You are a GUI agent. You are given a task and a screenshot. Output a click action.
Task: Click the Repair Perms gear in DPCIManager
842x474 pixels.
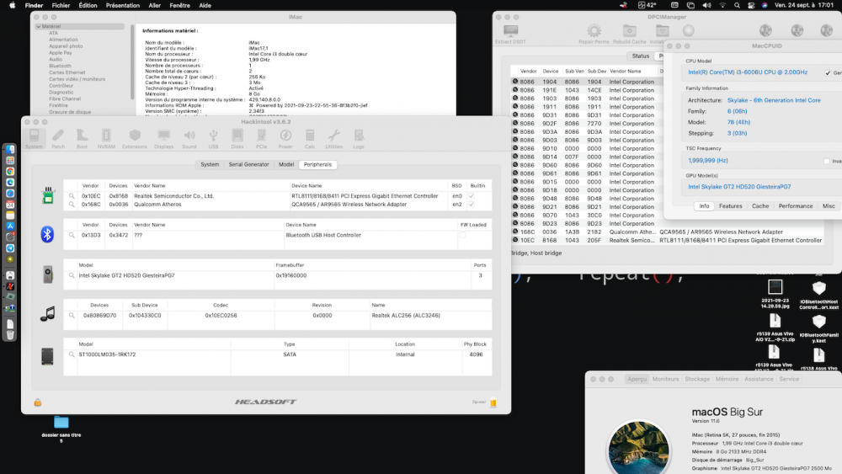(x=594, y=34)
